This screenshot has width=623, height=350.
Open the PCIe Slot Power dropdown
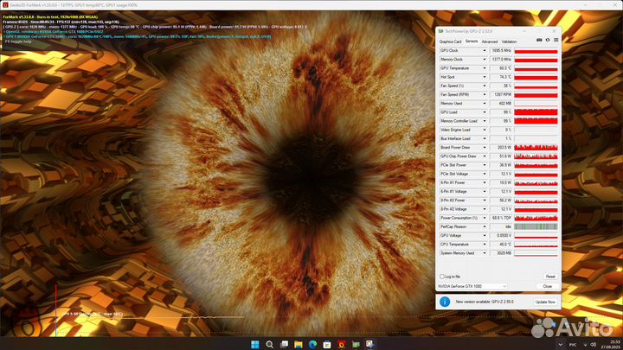[x=485, y=165]
